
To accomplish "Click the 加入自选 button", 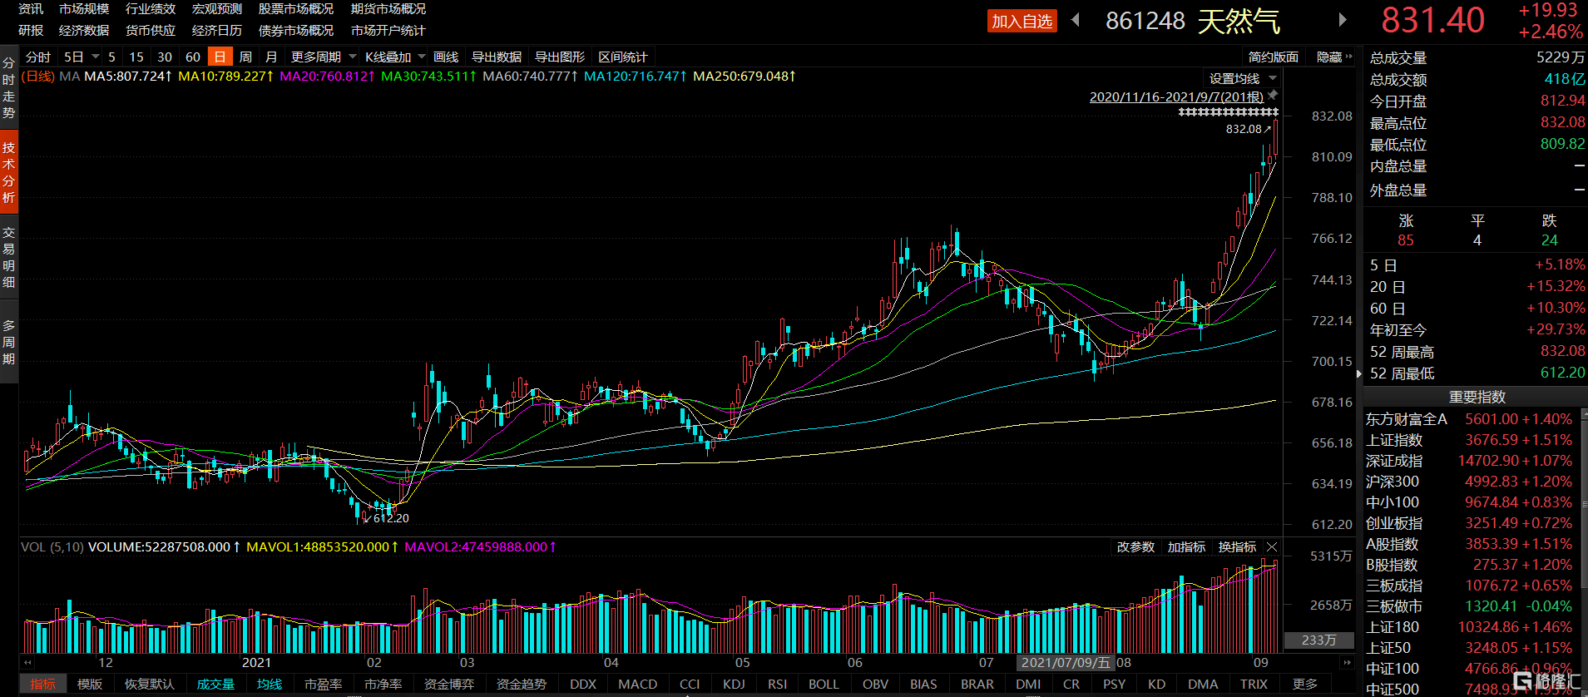I will pos(1022,21).
